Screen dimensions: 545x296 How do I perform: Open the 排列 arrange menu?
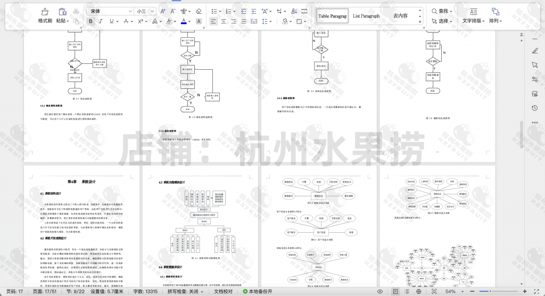(496, 15)
